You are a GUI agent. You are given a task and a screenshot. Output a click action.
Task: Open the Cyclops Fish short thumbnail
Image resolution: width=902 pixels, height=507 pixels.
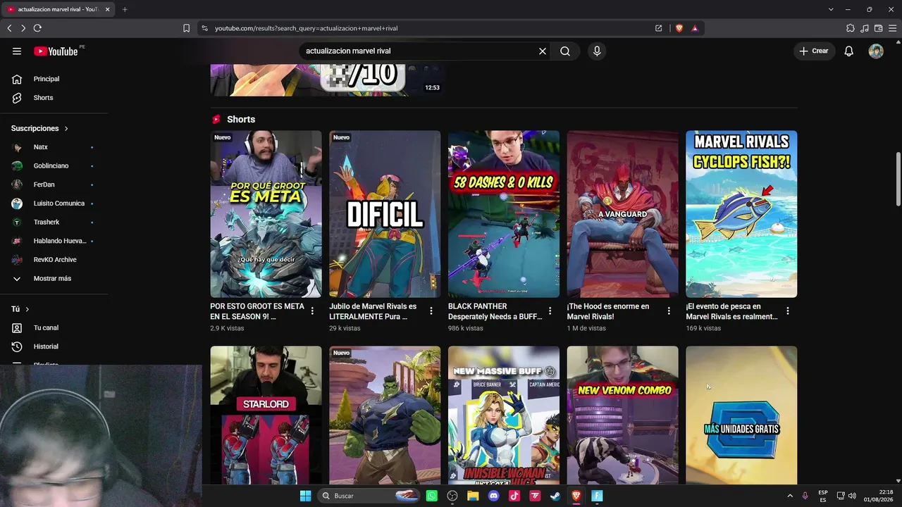click(741, 214)
